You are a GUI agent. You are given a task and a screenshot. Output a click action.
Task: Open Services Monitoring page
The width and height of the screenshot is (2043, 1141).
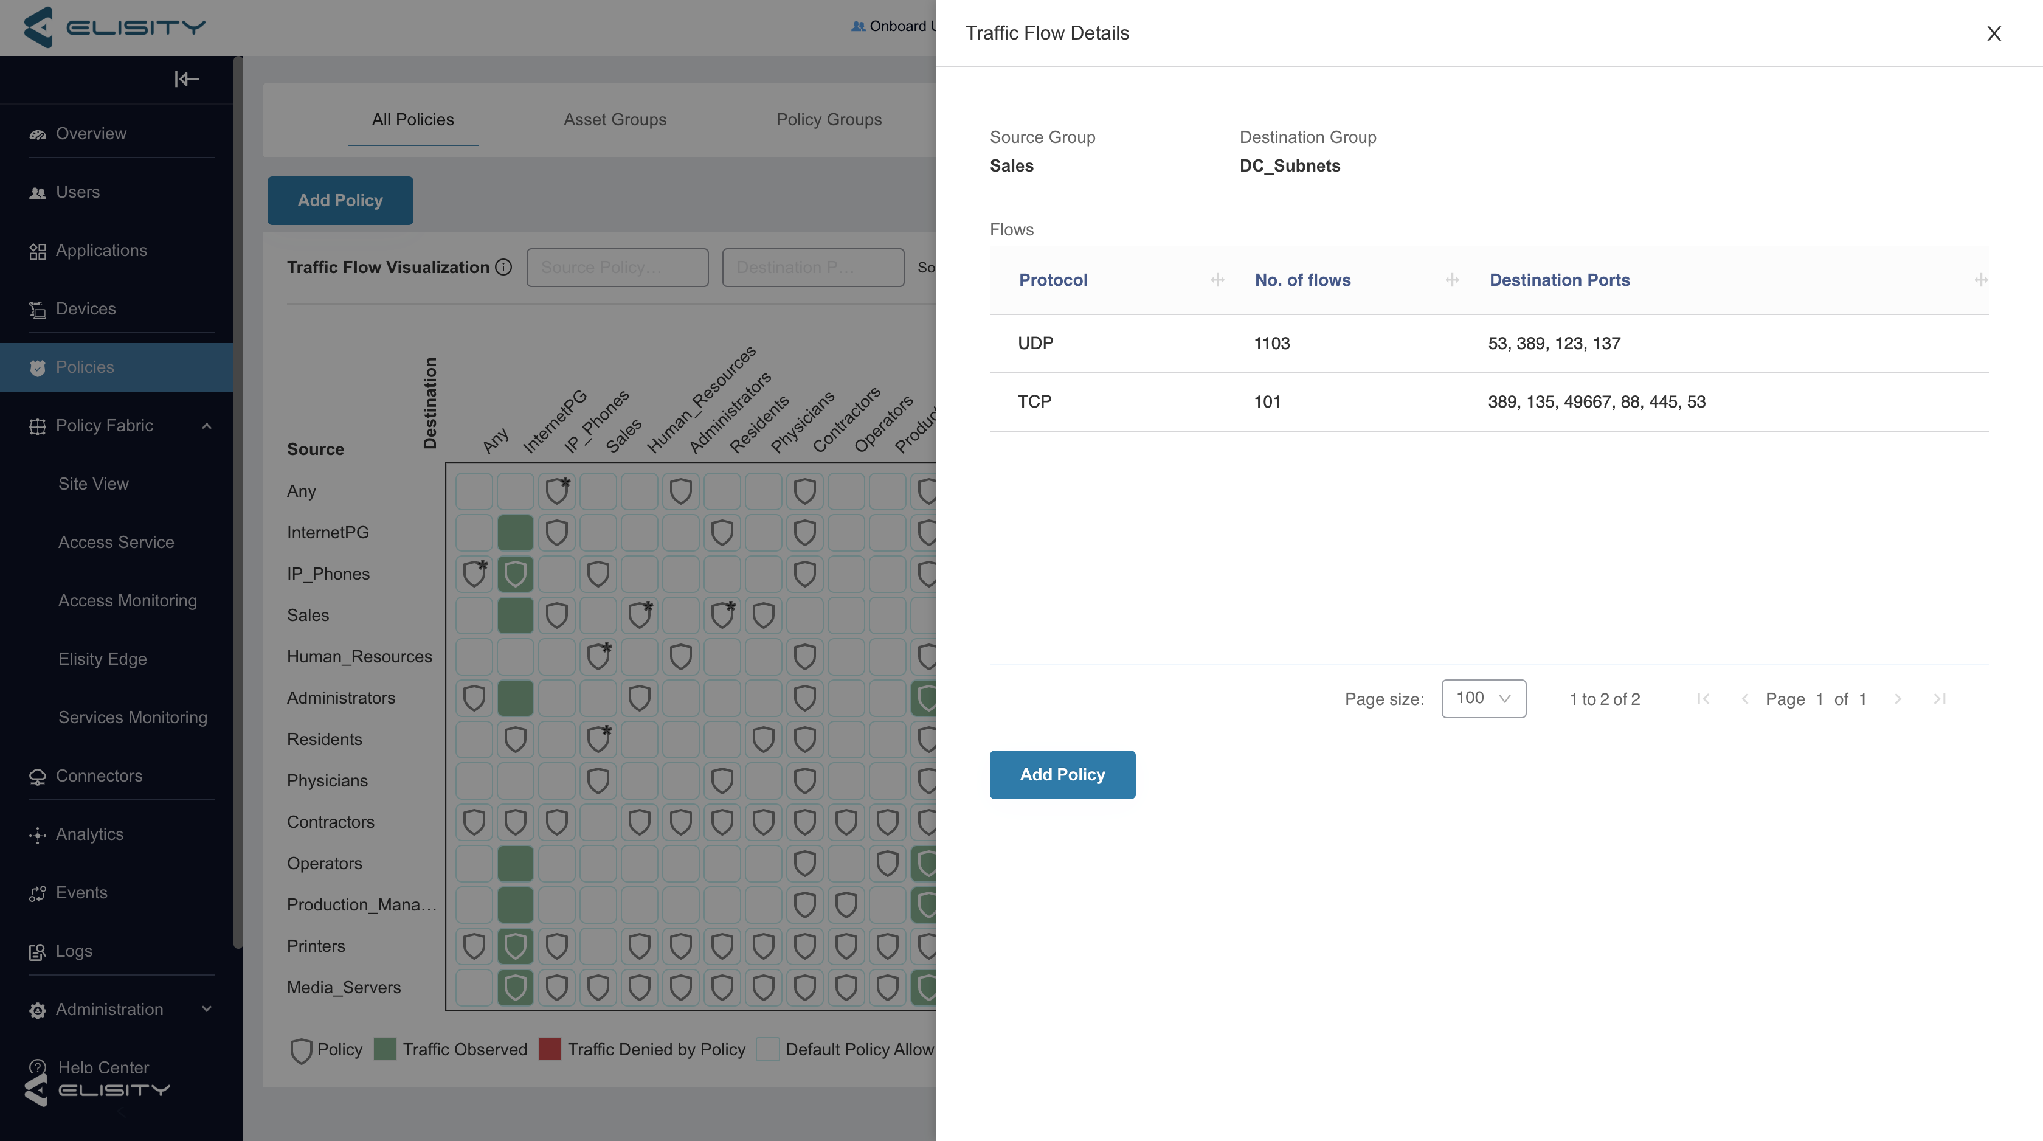pyautogui.click(x=133, y=717)
